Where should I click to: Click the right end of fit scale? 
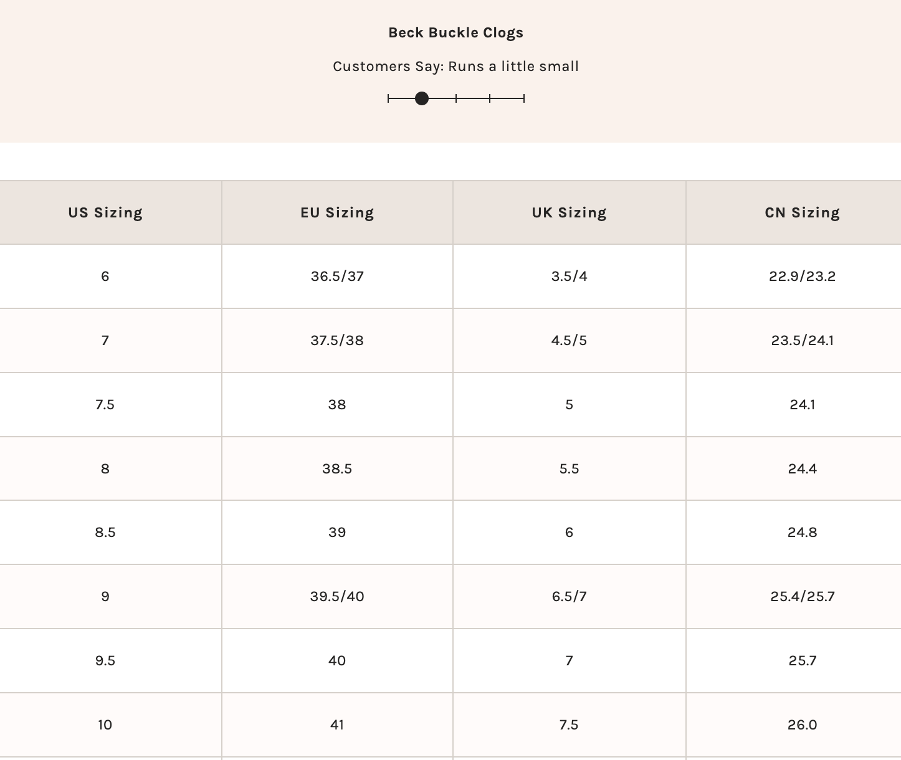(523, 98)
